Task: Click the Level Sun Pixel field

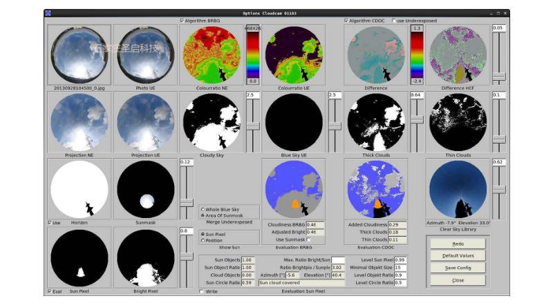Action: tap(401, 260)
